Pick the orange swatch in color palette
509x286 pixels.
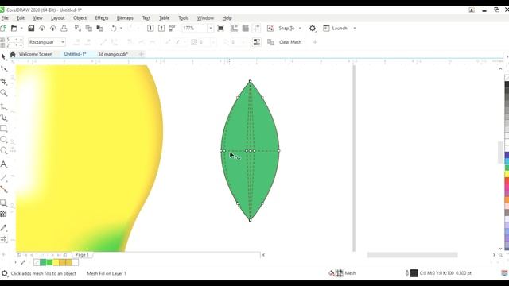click(507, 200)
